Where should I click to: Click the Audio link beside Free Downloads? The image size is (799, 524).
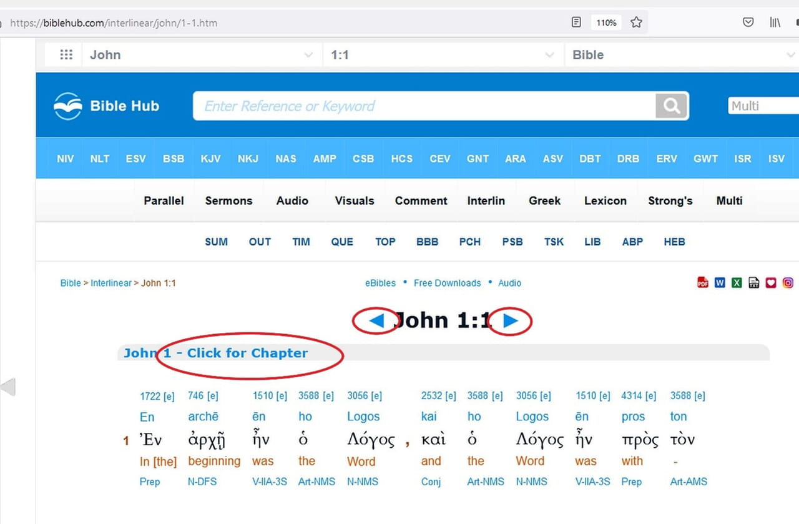tap(509, 283)
